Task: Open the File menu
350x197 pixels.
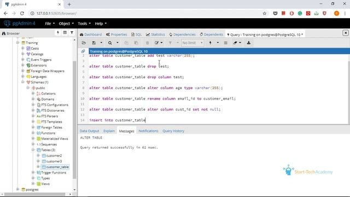Action: coord(50,24)
